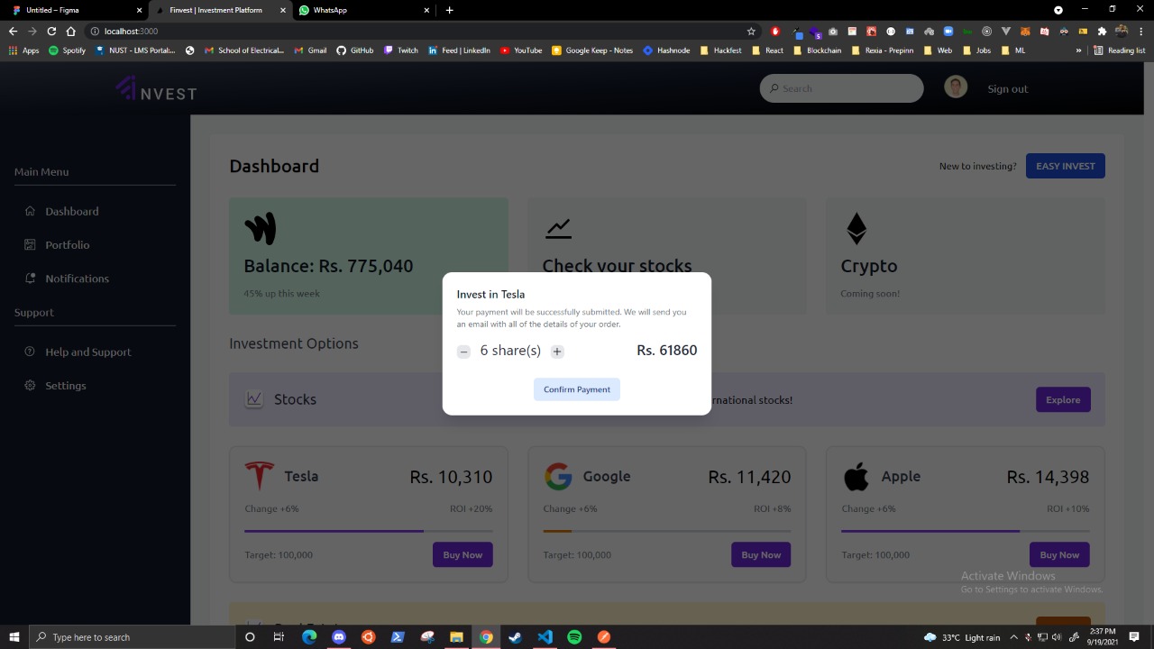Open Settings in the sidebar
The width and height of the screenshot is (1154, 649).
click(x=66, y=385)
